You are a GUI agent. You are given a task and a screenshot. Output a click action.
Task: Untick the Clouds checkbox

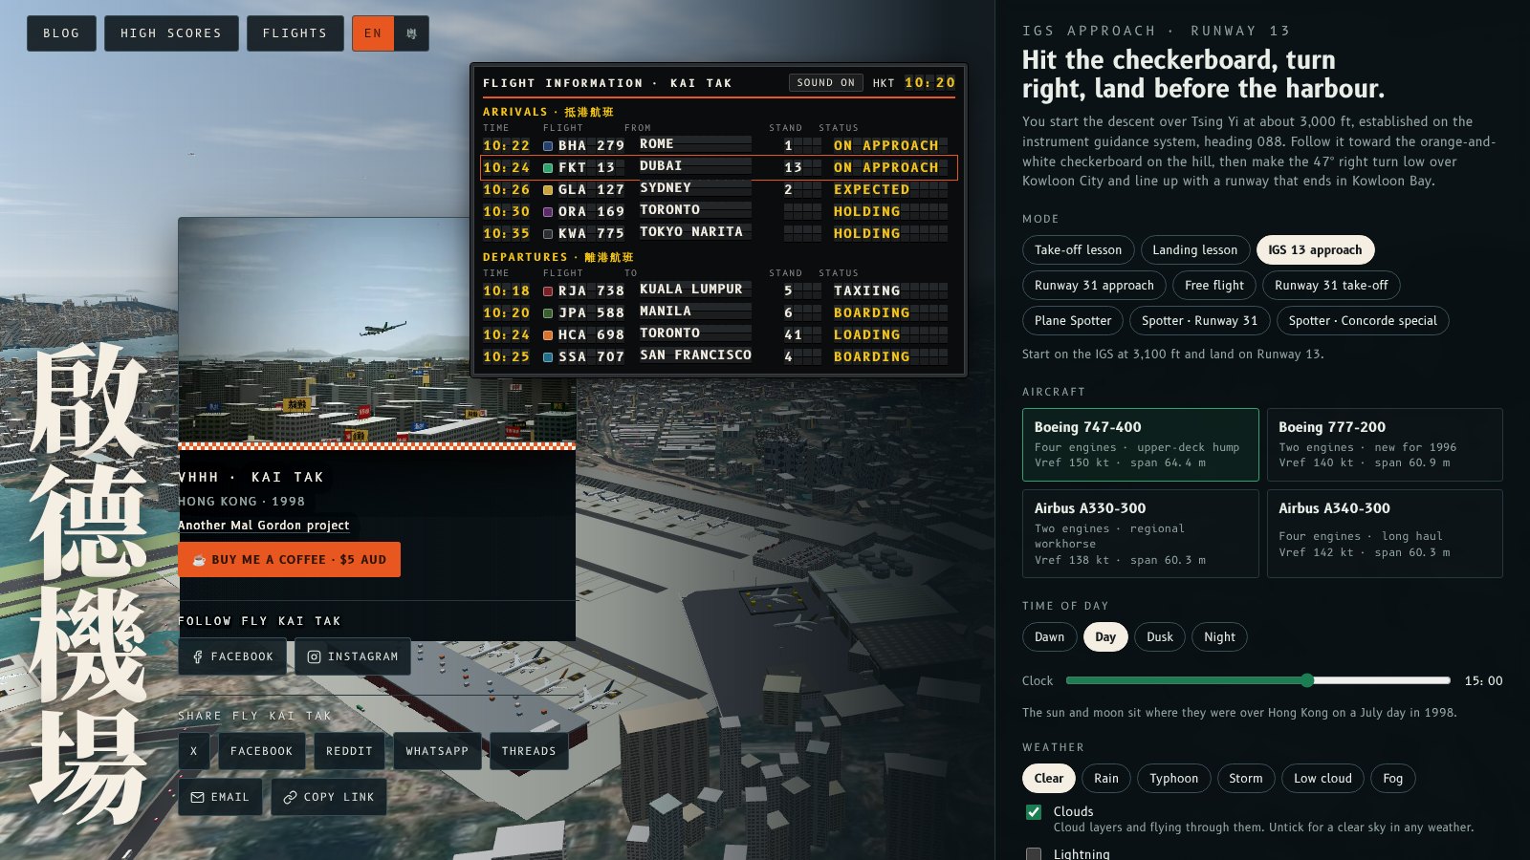[1034, 812]
